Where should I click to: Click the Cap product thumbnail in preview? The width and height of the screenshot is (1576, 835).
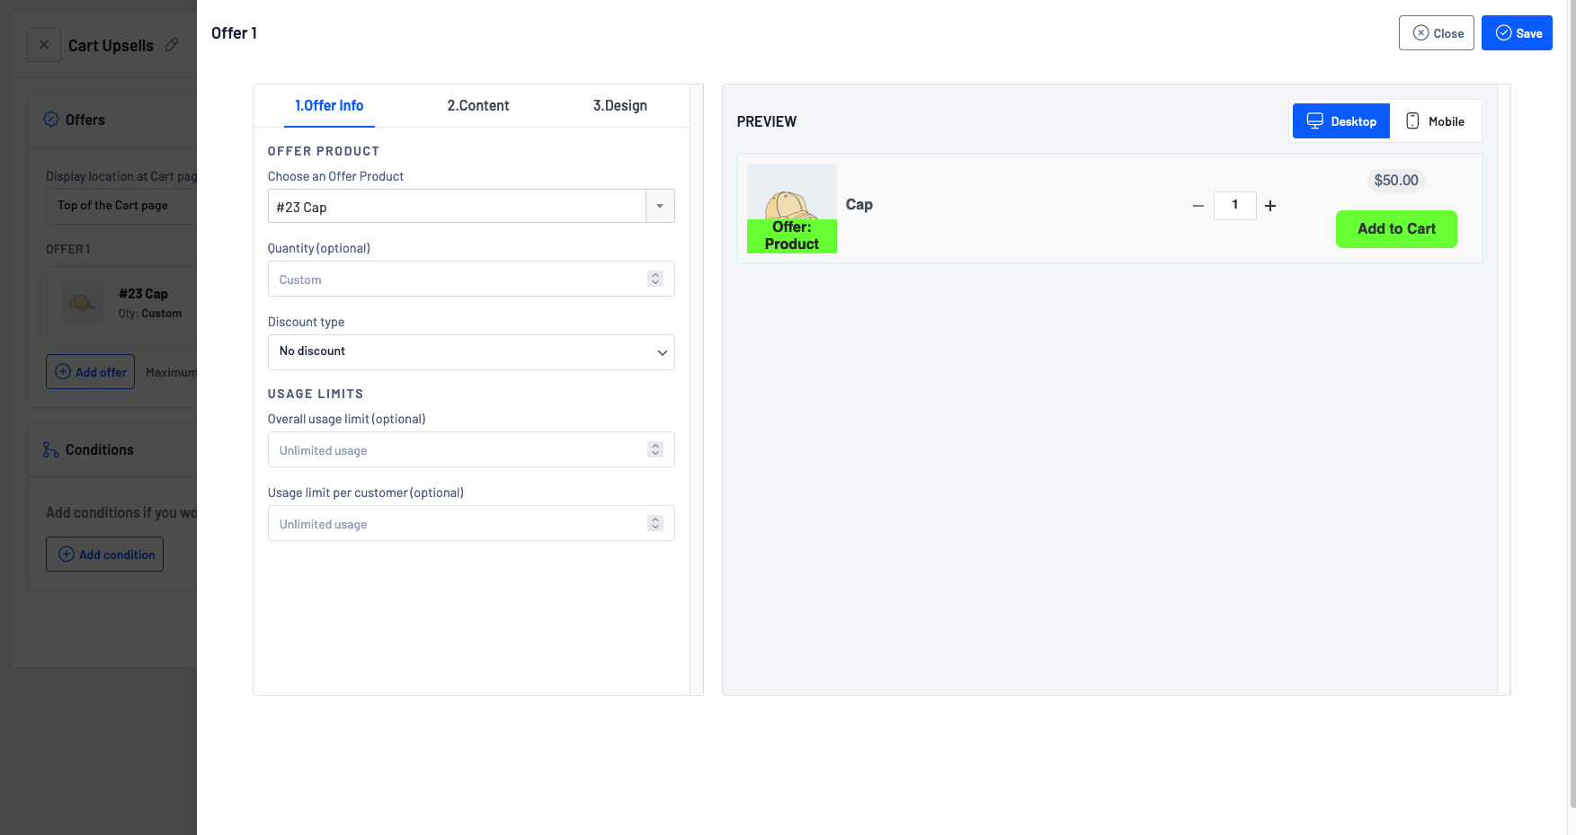pos(791,208)
